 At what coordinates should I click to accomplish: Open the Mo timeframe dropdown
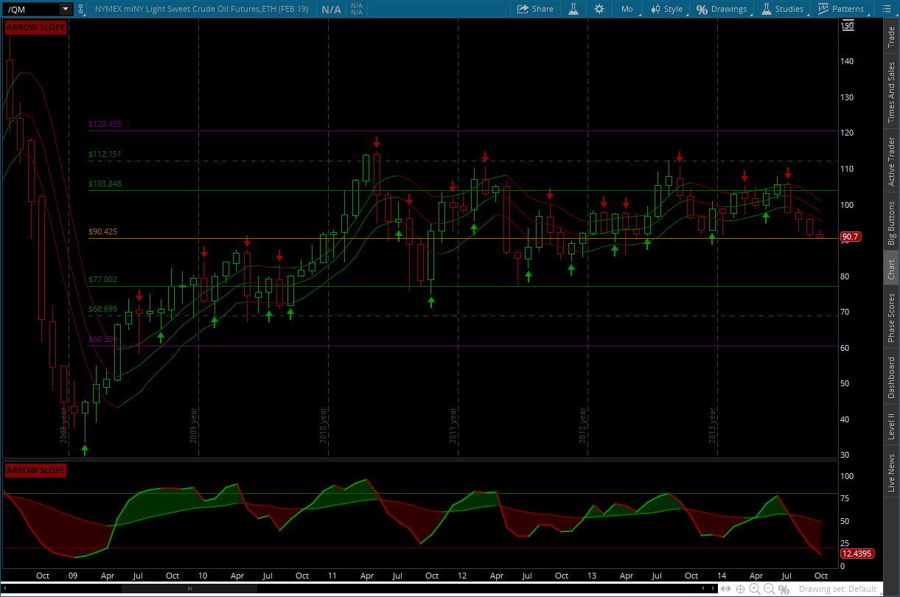point(627,9)
